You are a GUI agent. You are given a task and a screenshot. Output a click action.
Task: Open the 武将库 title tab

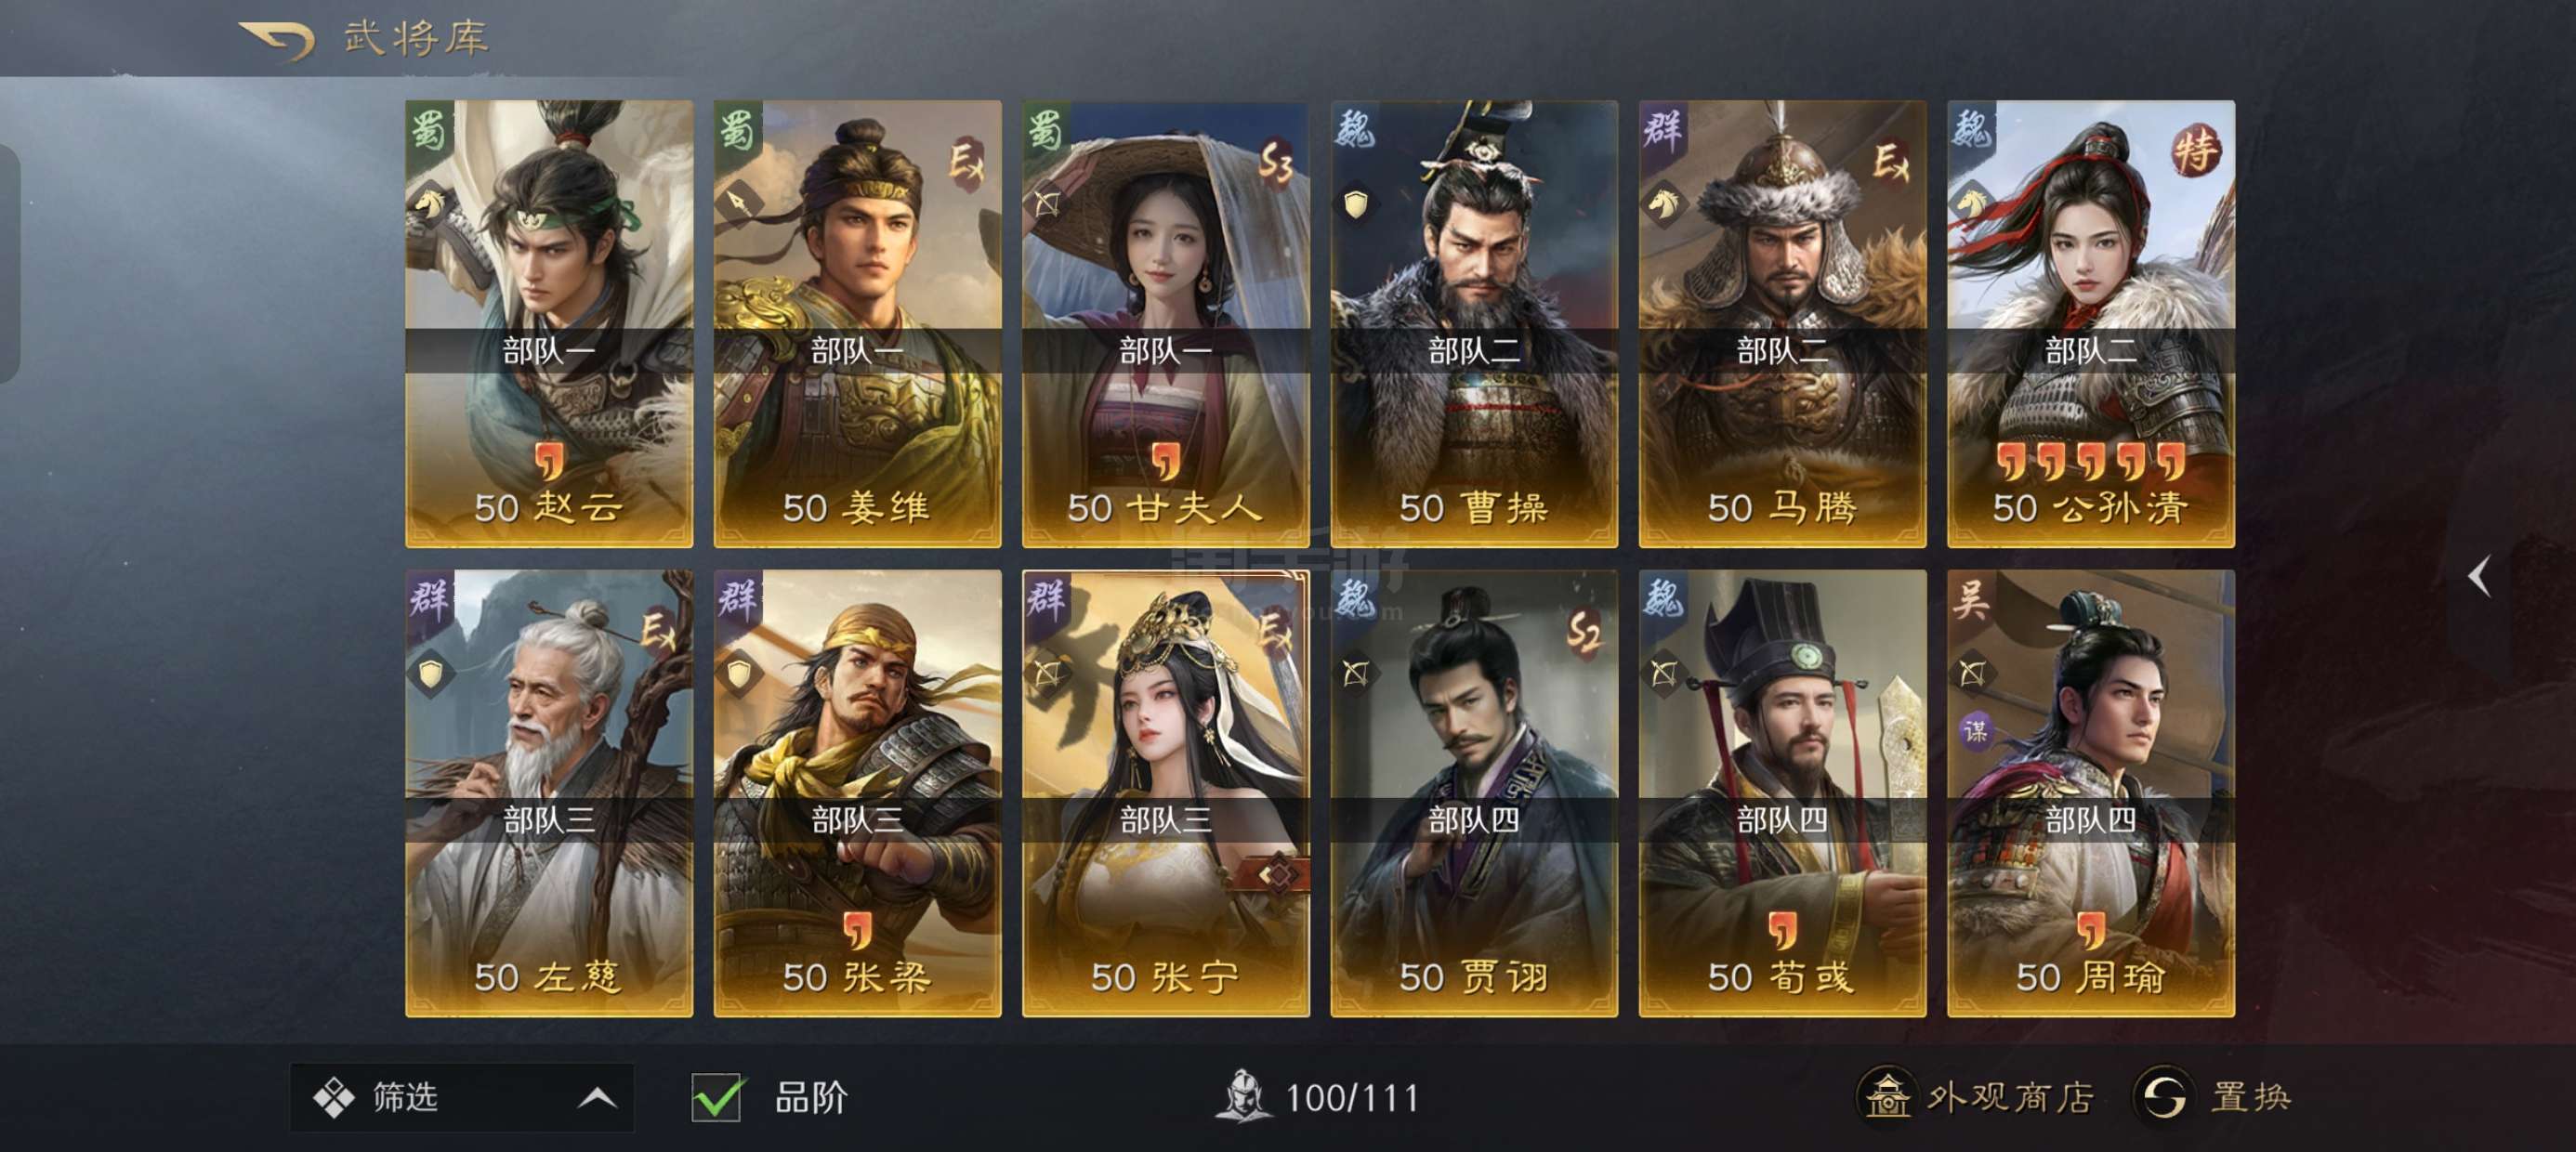point(416,39)
